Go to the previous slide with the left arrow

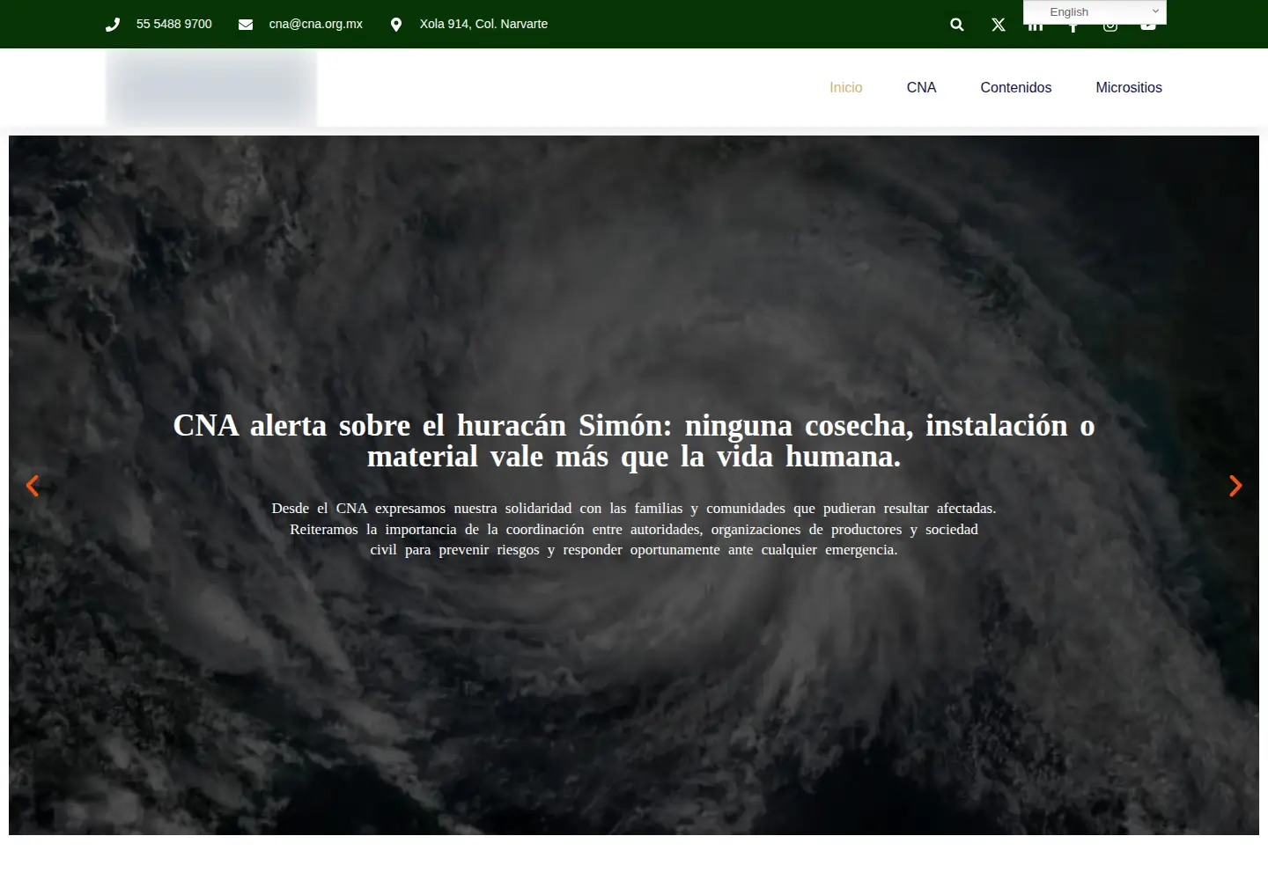click(x=33, y=486)
